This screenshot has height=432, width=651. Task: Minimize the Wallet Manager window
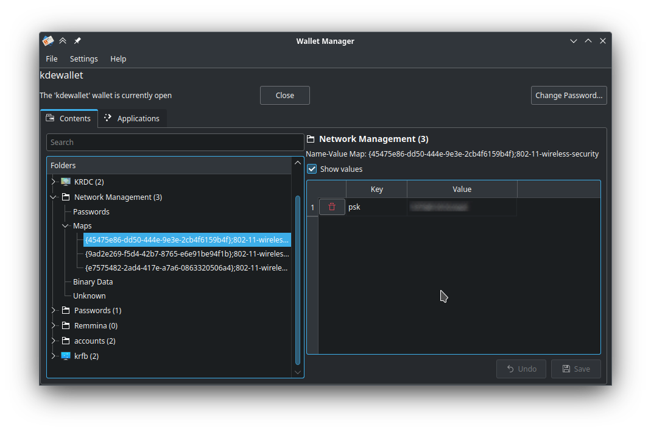574,41
